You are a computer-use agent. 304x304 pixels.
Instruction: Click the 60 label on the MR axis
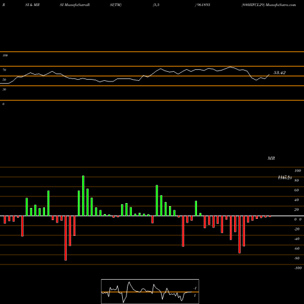click(x=297, y=190)
